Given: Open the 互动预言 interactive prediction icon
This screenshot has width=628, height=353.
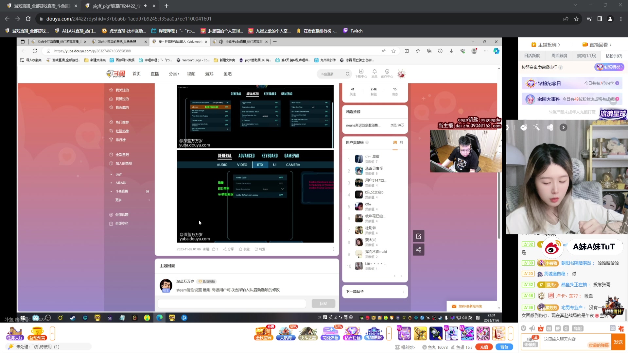Looking at the screenshot, I should 37,333.
